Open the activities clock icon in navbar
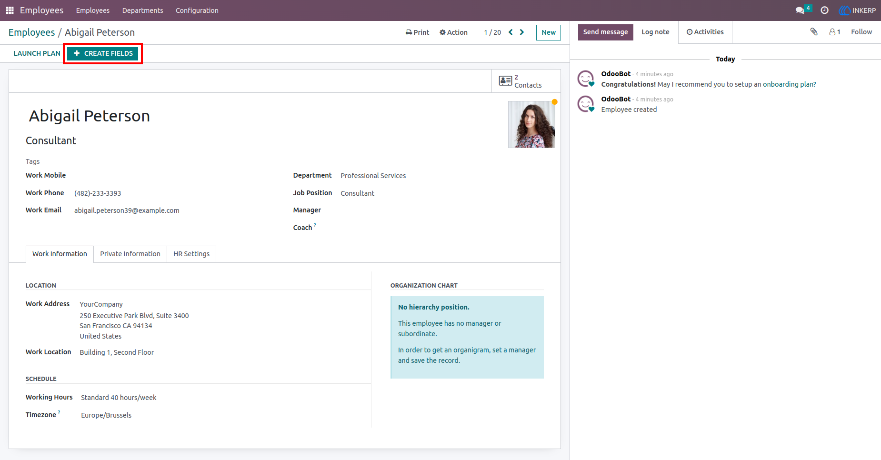Image resolution: width=881 pixels, height=460 pixels. click(825, 10)
